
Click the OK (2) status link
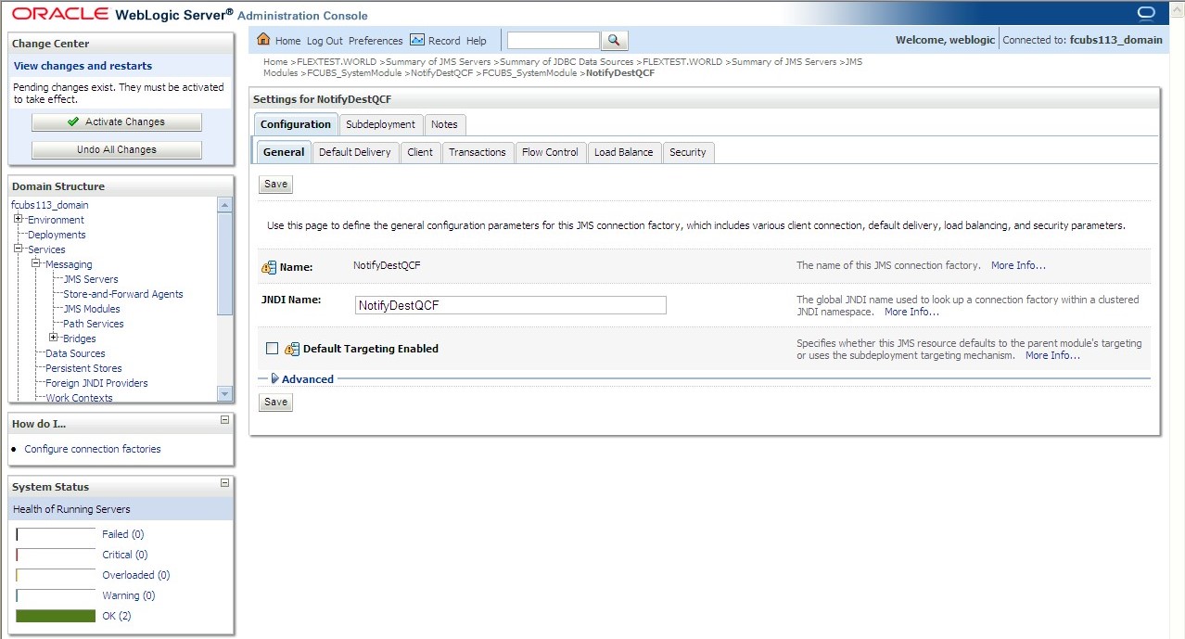tap(117, 616)
